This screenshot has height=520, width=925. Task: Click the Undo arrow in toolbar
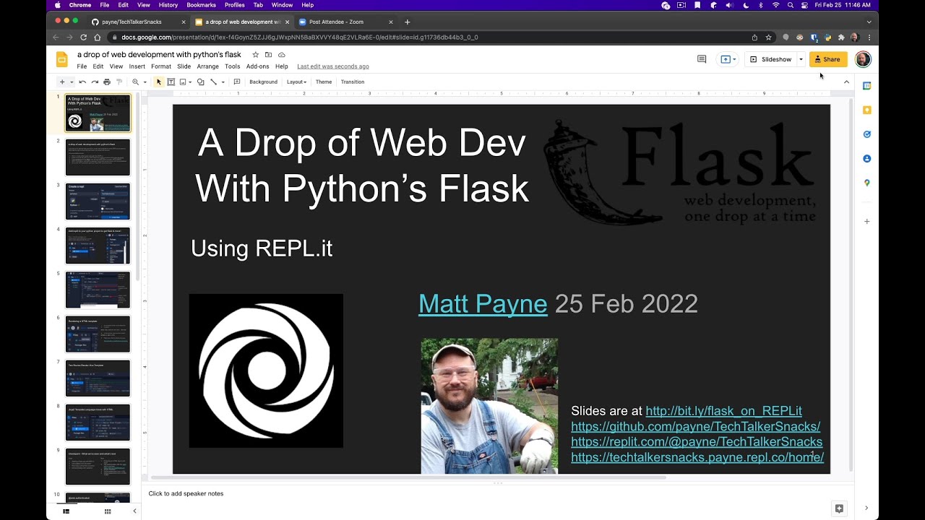point(82,82)
